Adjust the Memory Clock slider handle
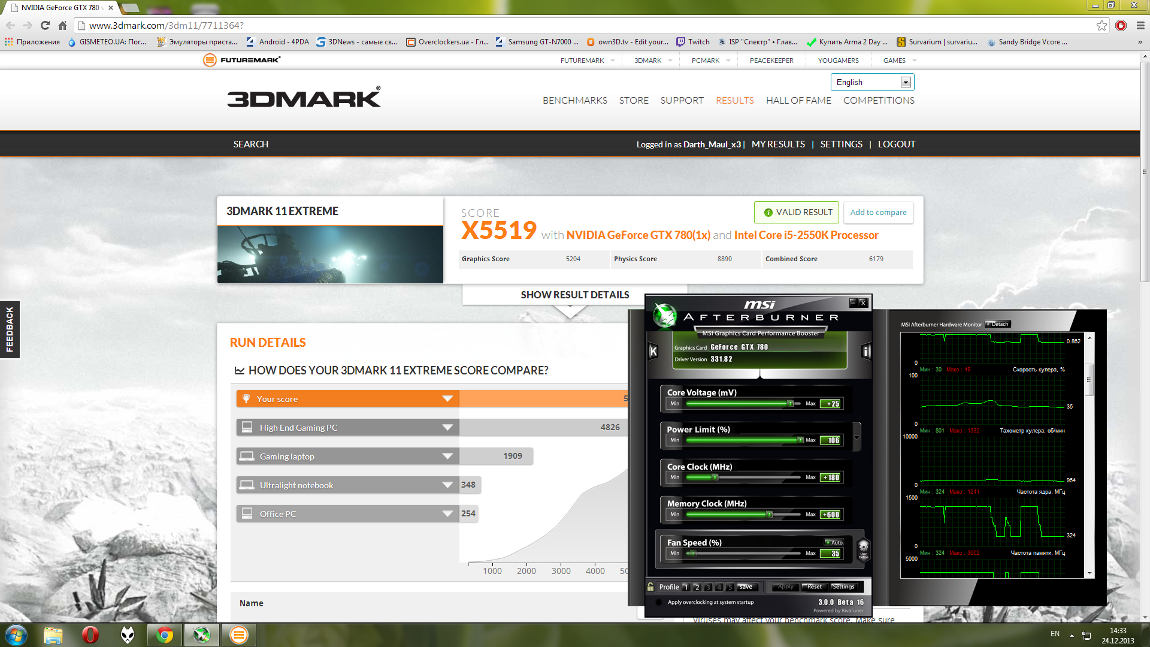Image resolution: width=1150 pixels, height=647 pixels. pyautogui.click(x=770, y=514)
